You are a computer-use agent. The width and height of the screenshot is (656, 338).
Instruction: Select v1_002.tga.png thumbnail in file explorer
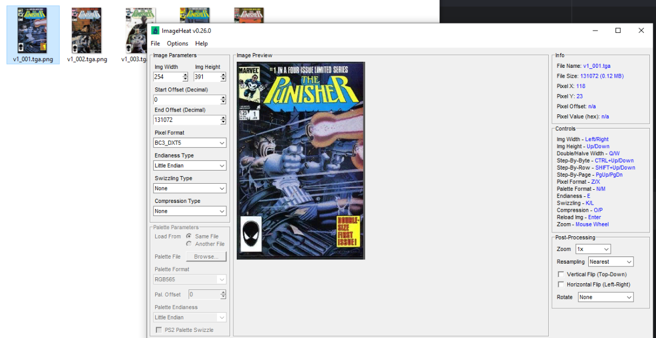coord(87,35)
